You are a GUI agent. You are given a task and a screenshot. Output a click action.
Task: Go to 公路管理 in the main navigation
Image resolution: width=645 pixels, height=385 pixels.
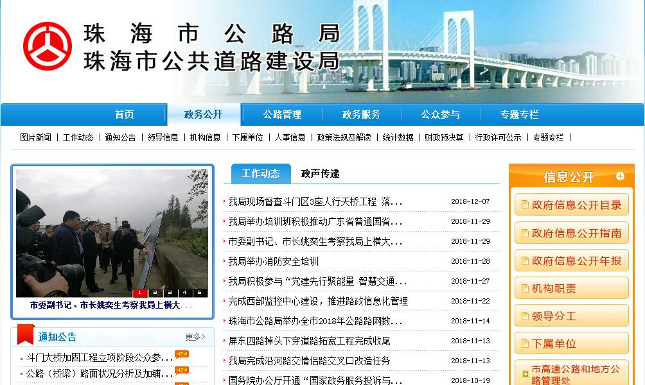click(x=282, y=115)
